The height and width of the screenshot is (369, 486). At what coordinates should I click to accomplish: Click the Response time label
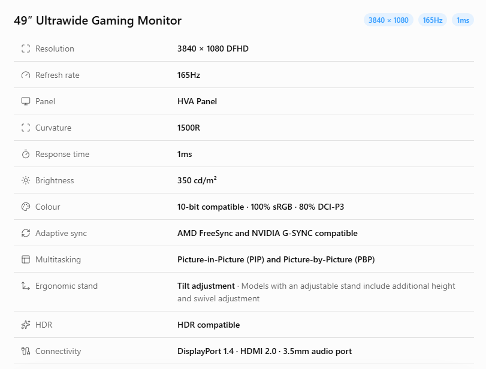tap(62, 154)
